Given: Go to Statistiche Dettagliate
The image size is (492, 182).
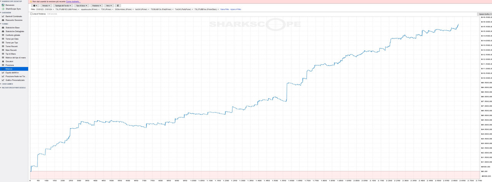Looking at the screenshot, I should tap(15, 31).
